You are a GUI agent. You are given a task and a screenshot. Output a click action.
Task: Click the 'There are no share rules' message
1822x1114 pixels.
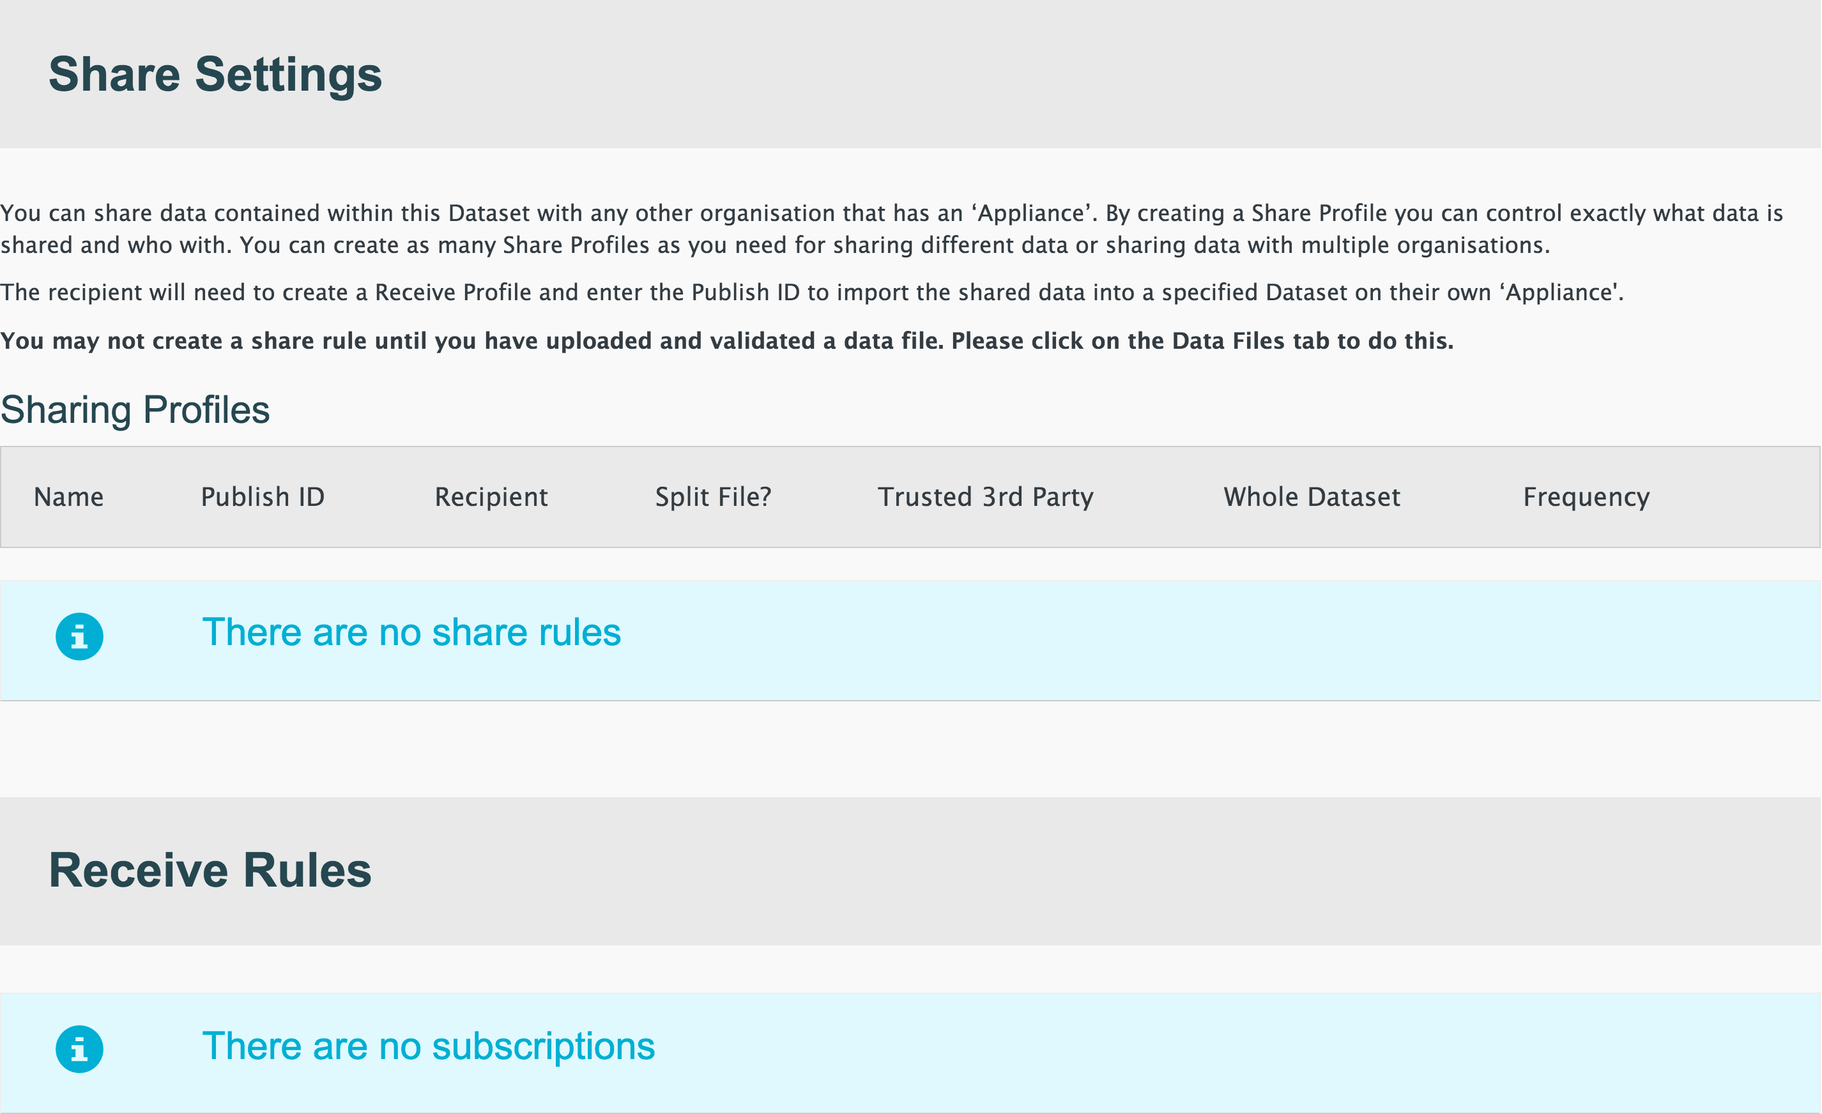[411, 633]
